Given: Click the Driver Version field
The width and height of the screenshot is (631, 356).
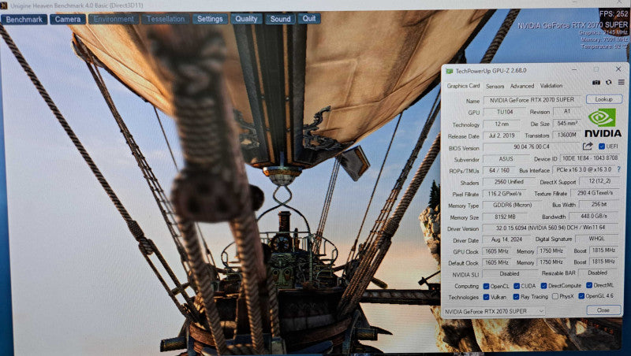Looking at the screenshot, I should click(x=550, y=228).
